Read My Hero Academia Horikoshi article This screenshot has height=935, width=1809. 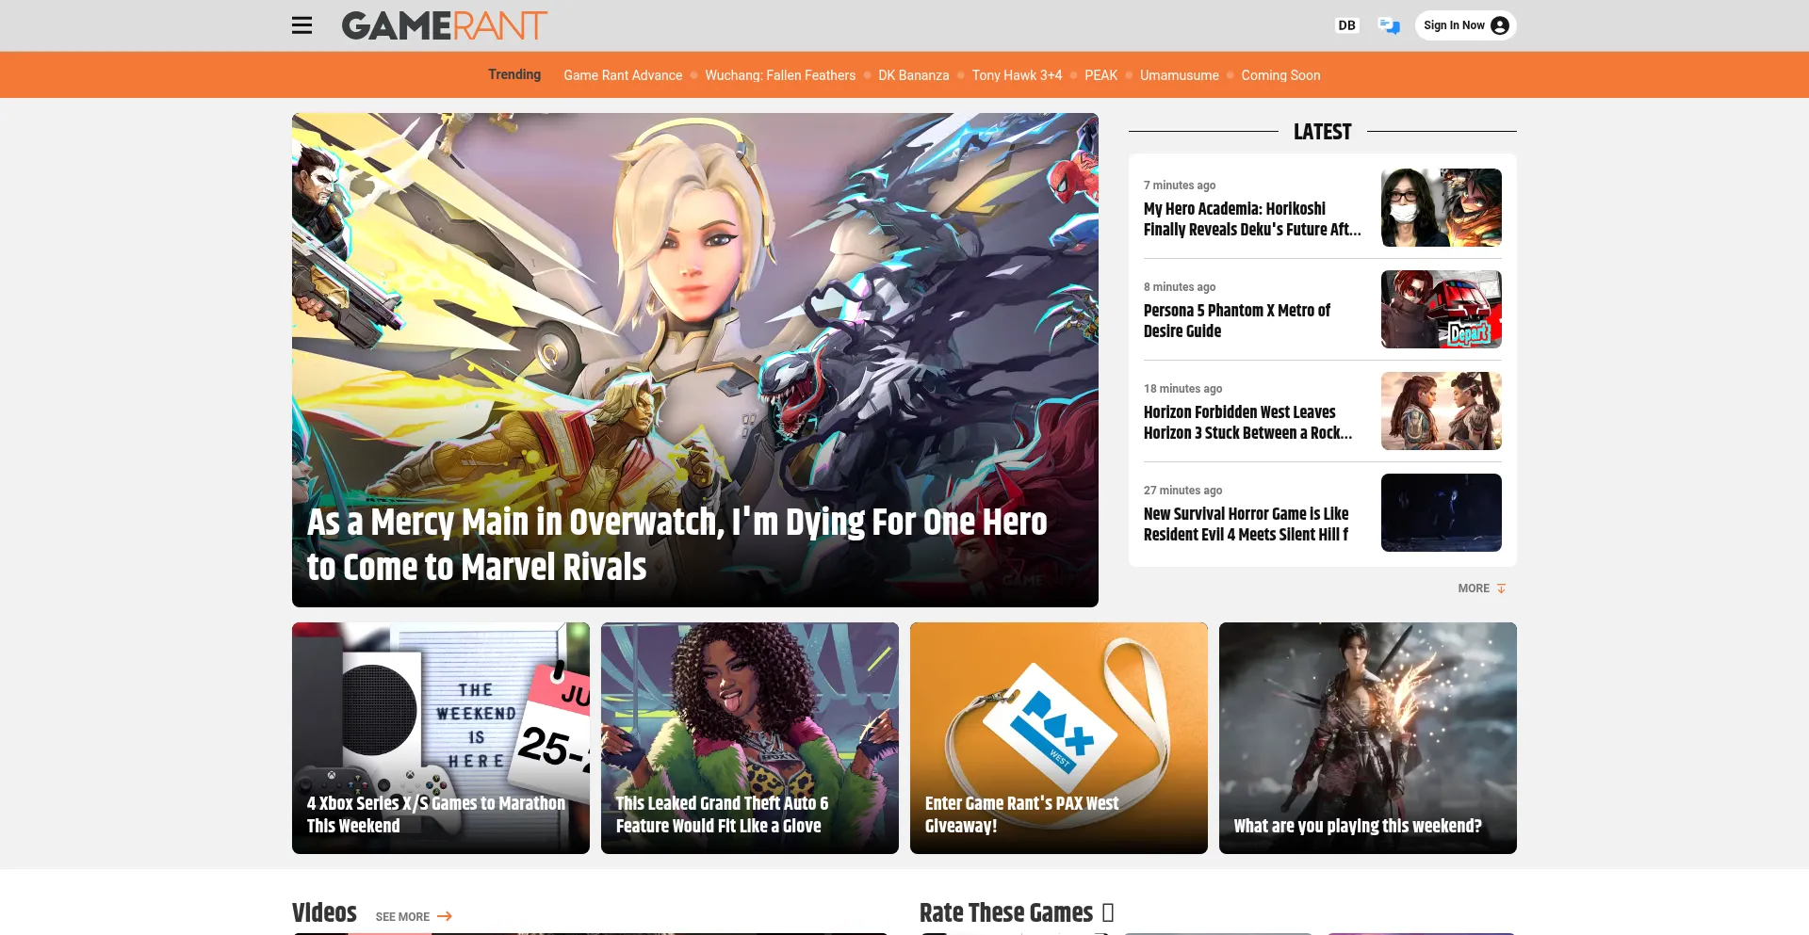pyautogui.click(x=1252, y=218)
